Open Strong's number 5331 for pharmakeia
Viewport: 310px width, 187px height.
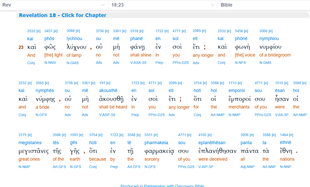pos(148,135)
